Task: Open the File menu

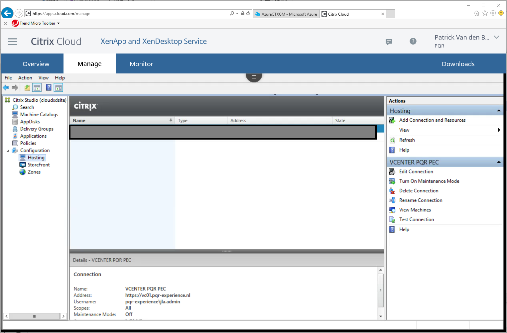Action: point(8,78)
